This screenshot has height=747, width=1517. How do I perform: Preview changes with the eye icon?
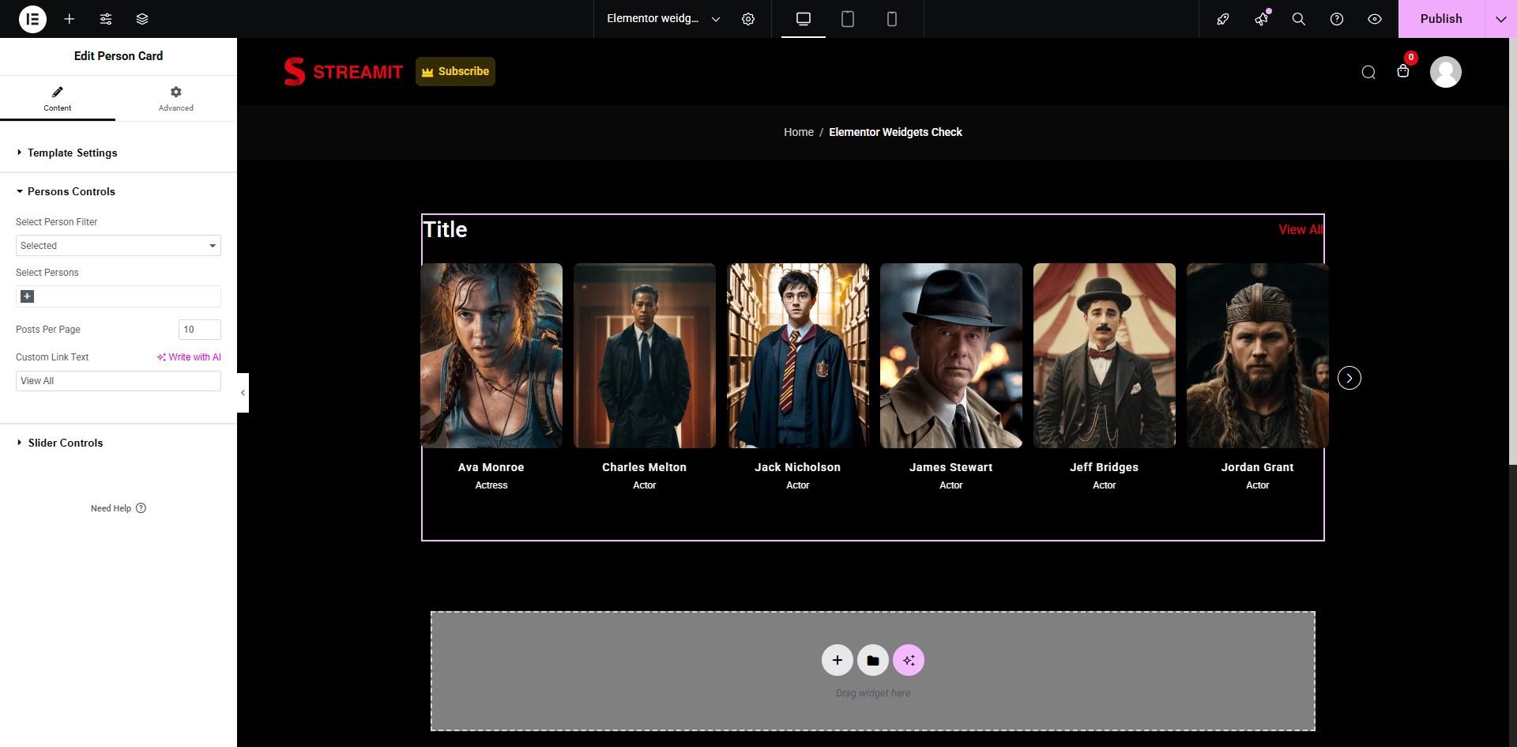coord(1375,19)
